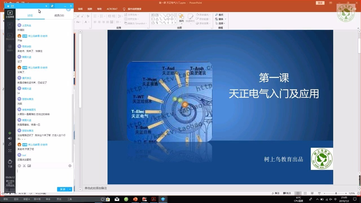Open the 形状填充 shape fill dropdown
Screen dimensions: 361x203
coord(204,15)
